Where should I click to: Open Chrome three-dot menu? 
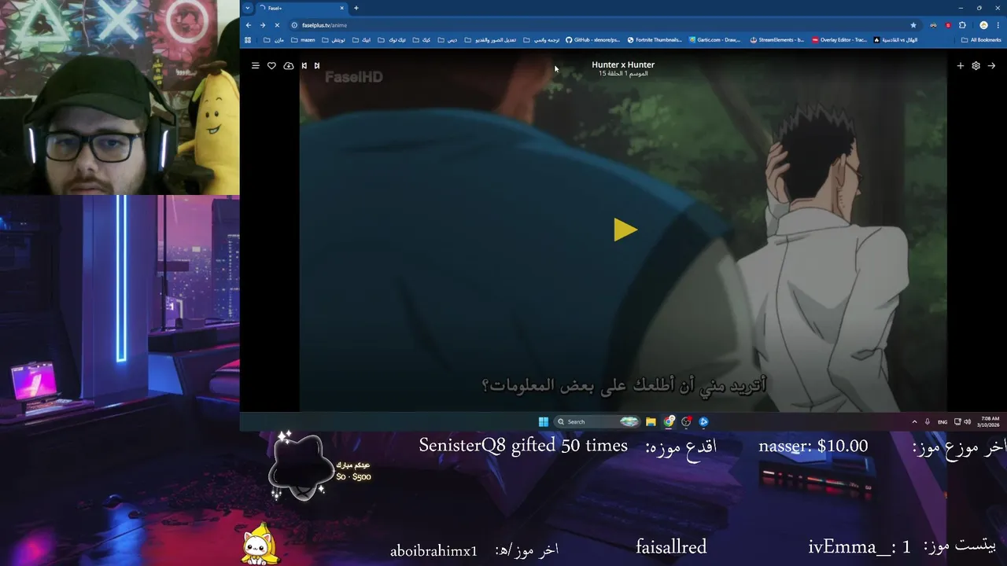(998, 25)
